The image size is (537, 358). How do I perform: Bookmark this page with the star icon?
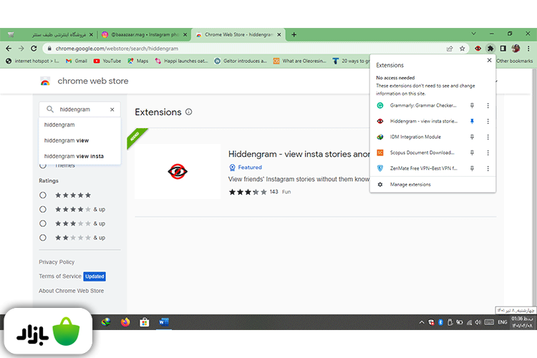click(x=463, y=48)
